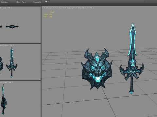Image resolution: width=157 pixels, height=117 pixels.
Task: Open the Perspective viewport label menu
Action: coord(52,8)
